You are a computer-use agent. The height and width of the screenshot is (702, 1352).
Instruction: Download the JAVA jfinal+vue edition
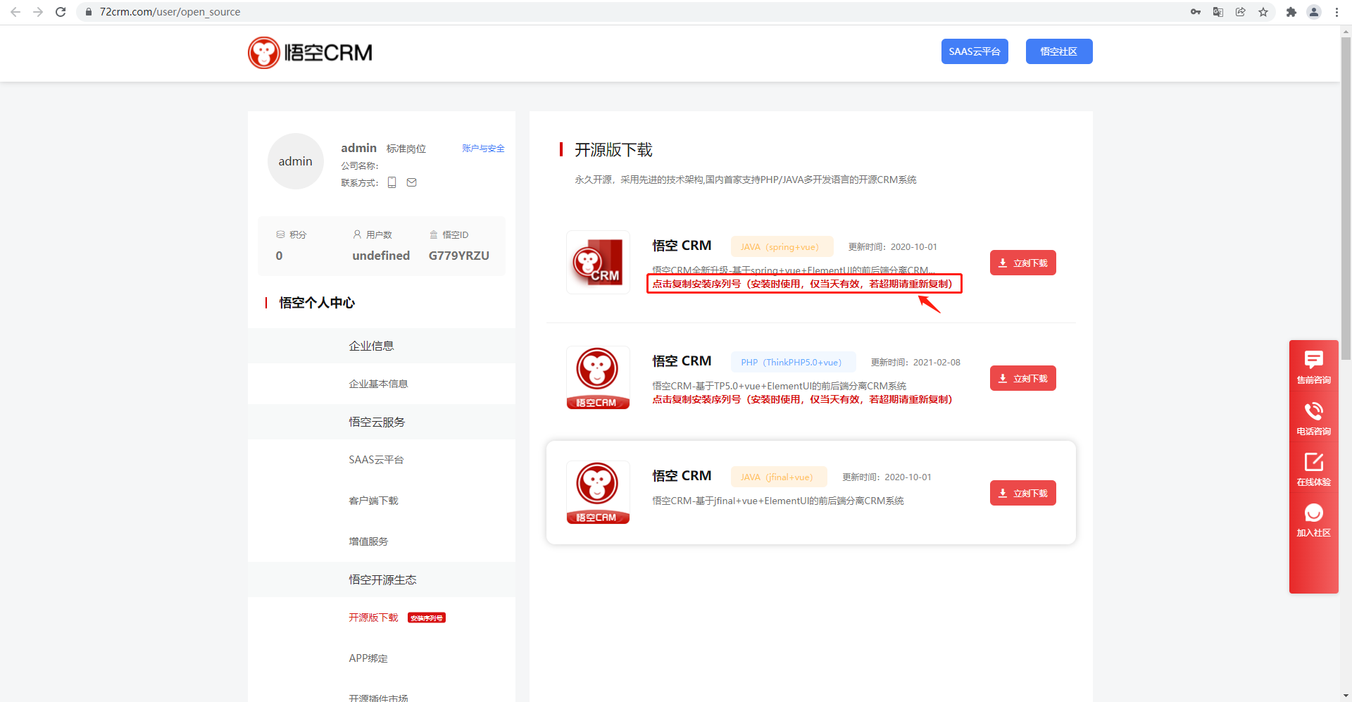[x=1022, y=493]
